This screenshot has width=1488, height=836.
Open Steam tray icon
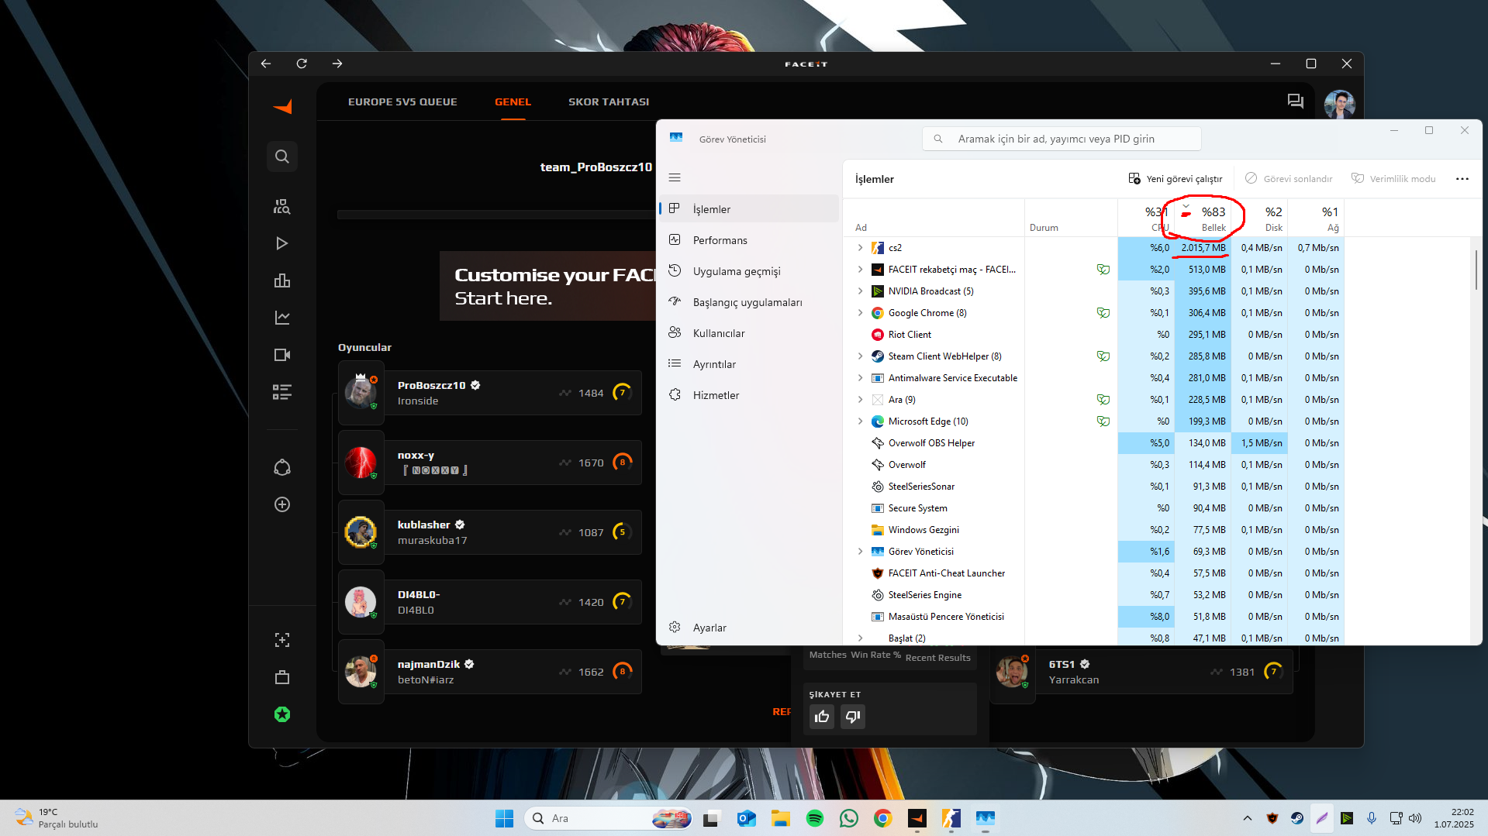1296,818
